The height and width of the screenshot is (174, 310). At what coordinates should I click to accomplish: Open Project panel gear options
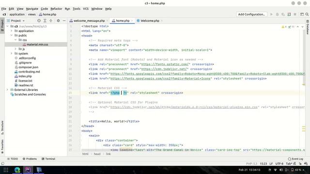(x=58, y=20)
